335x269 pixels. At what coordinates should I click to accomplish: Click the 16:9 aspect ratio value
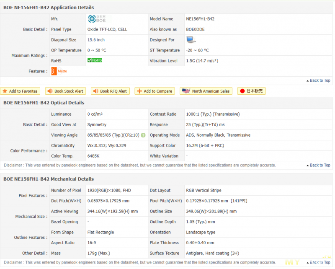[x=92, y=243]
